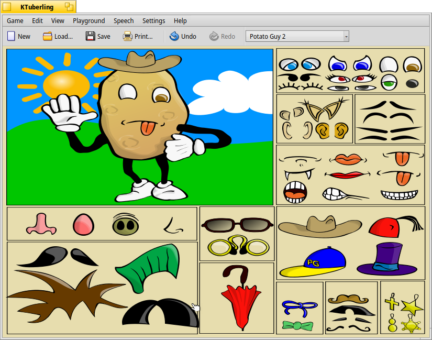The image size is (432, 340).
Task: Pick the brown-iris eye in the eyes panel
Action: pyautogui.click(x=413, y=65)
